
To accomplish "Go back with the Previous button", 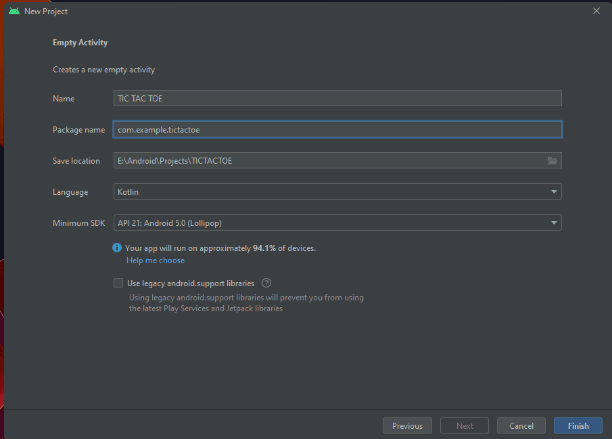I will 407,425.
